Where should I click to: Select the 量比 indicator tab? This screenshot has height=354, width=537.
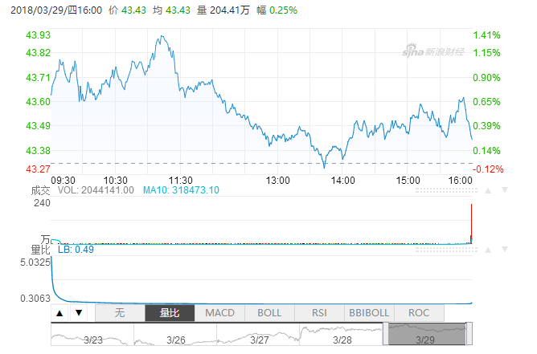pyautogui.click(x=170, y=313)
